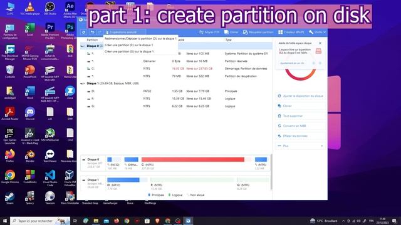Open MSI Afterburner desktop shortcut
The height and width of the screenshot is (225, 401).
(50, 135)
